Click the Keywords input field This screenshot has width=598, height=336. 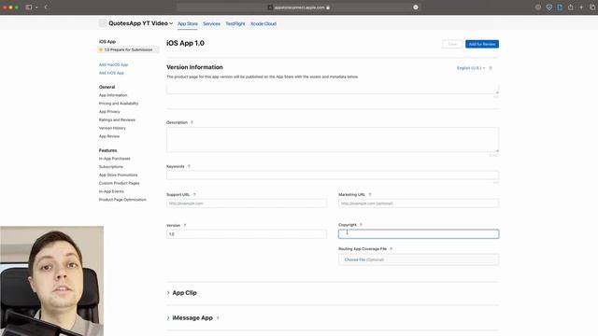333,175
